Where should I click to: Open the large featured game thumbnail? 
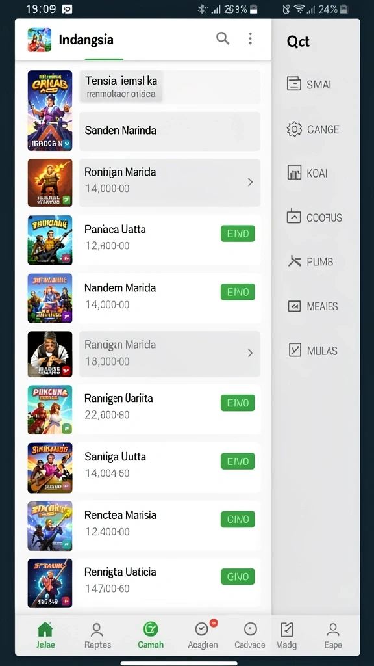(x=50, y=111)
